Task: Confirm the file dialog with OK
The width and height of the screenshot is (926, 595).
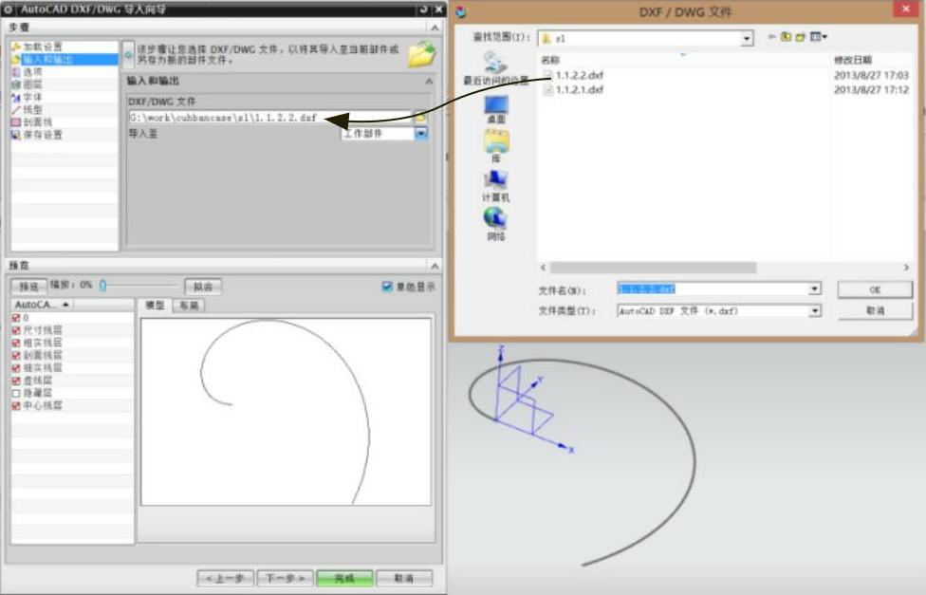Action: [x=875, y=289]
